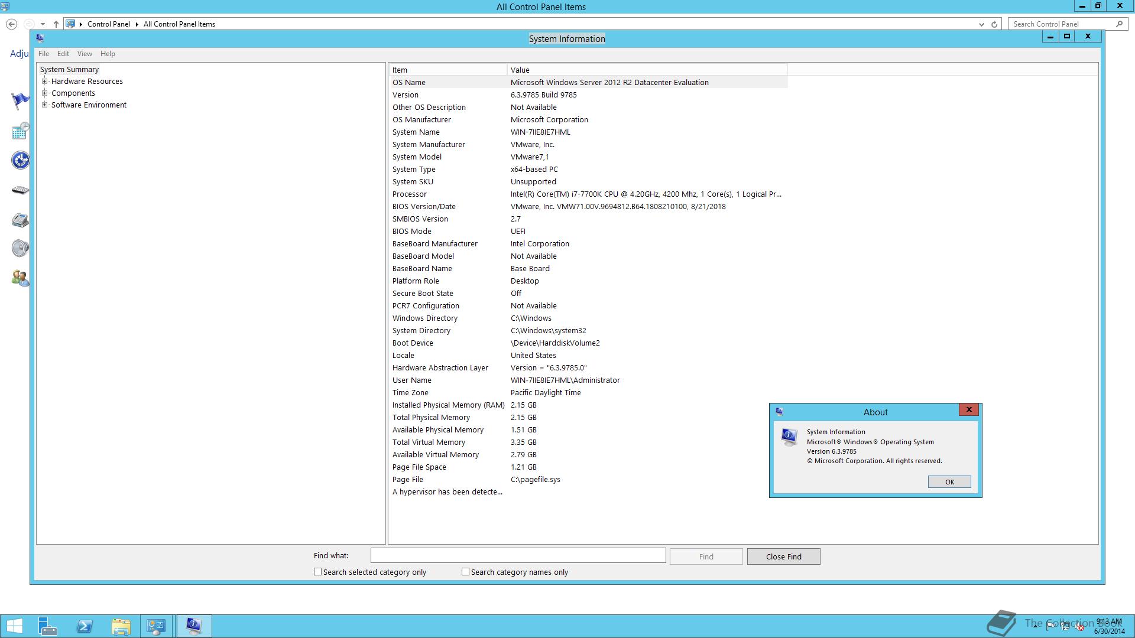Select the System Summary tree item
Image resolution: width=1135 pixels, height=638 pixels.
click(69, 70)
